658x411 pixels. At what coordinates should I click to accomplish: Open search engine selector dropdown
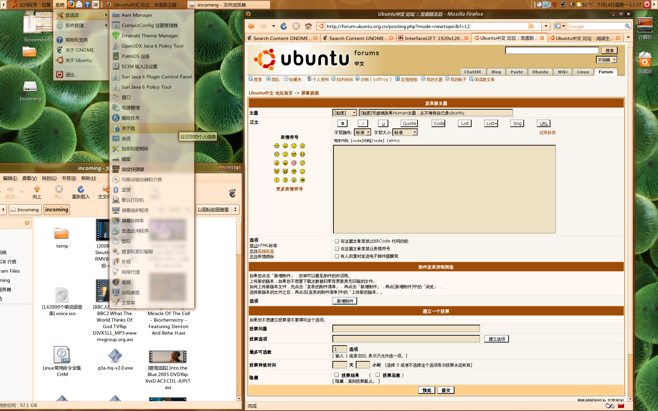tap(560, 26)
